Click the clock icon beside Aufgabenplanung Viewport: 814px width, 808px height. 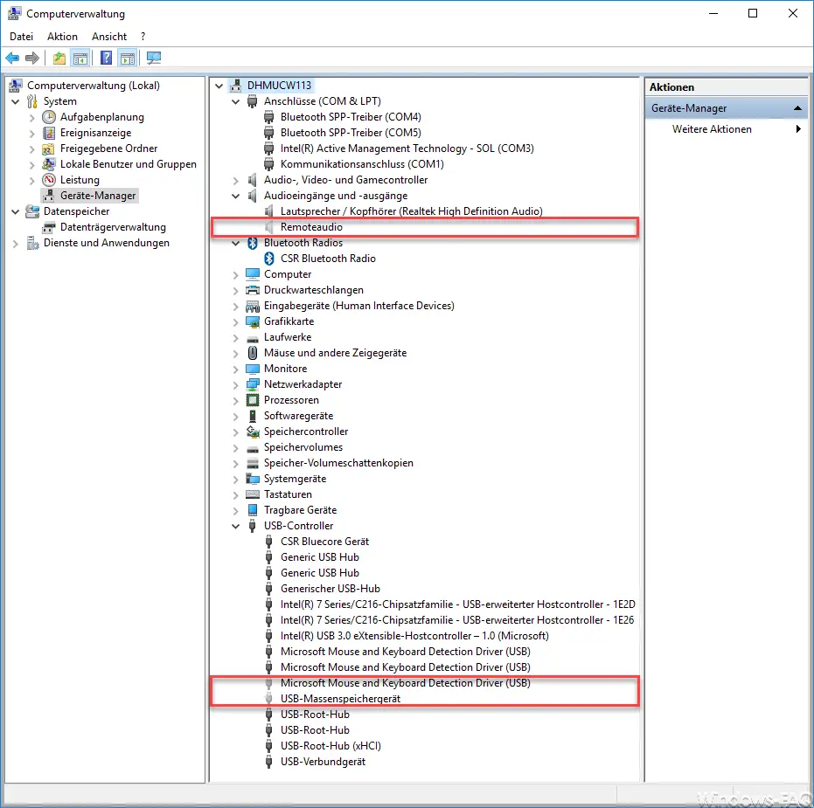(x=49, y=117)
